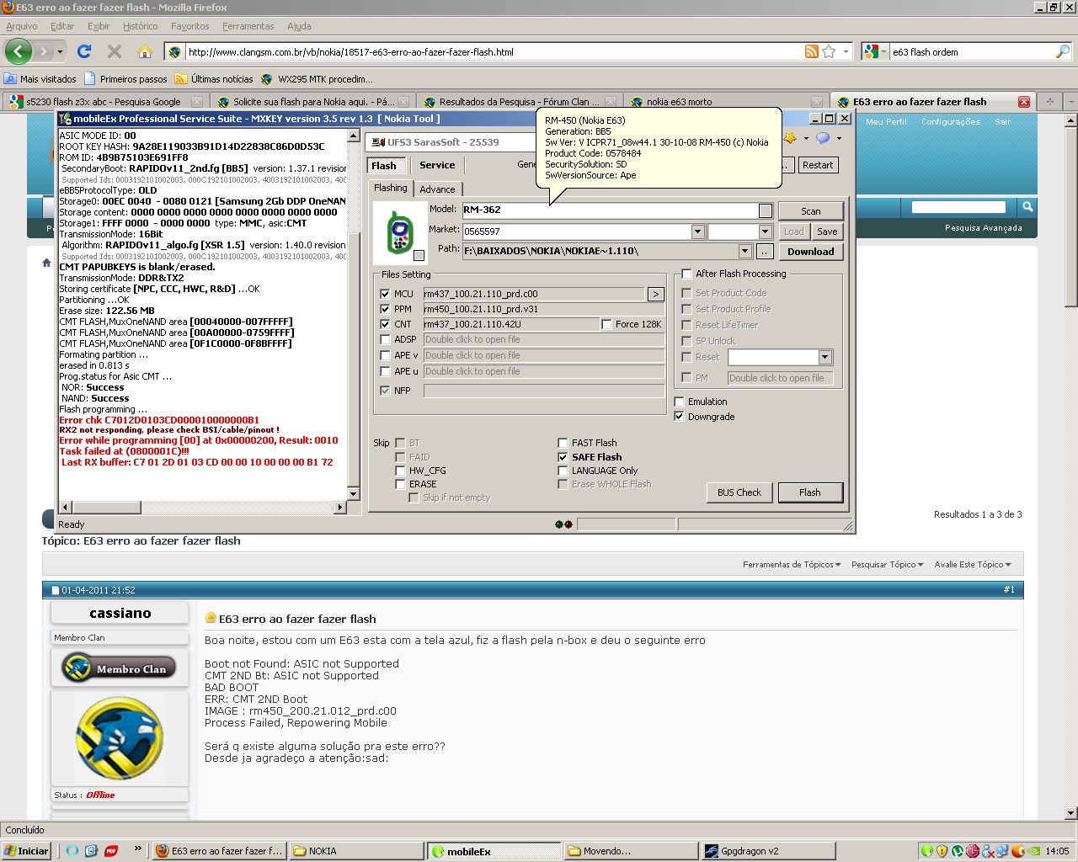Click Pesquisa Avançada link

tap(983, 228)
